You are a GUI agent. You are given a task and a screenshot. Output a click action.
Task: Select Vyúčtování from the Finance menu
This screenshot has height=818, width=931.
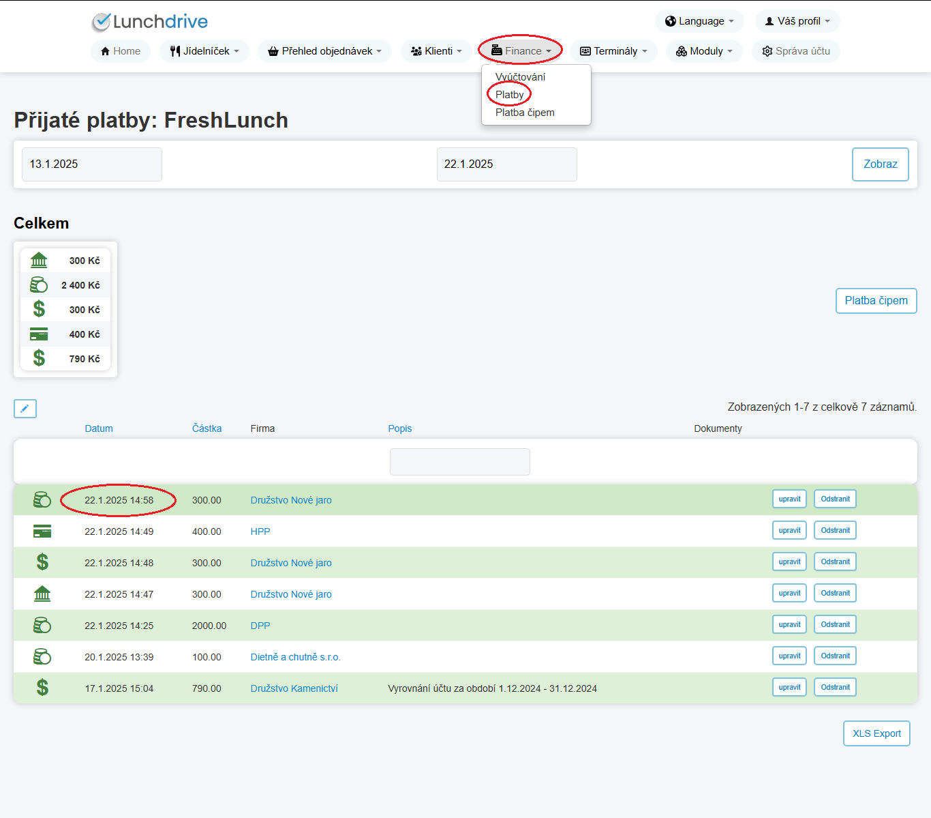[521, 77]
